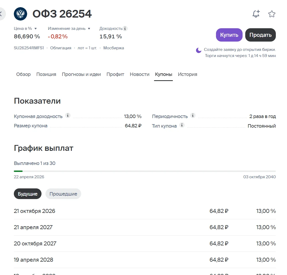Viewport: 287px width, 275px height.
Task: Expand the Цена в % dropdown arrow
Action: click(35, 29)
